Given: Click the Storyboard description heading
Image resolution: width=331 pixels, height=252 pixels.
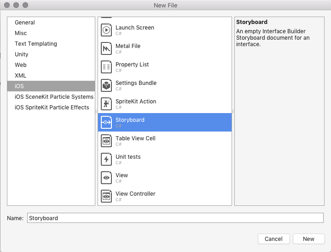Looking at the screenshot, I should 252,22.
